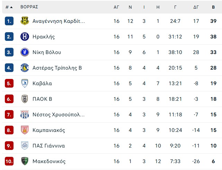Click the Ηρακλής club logo
This screenshot has width=222, height=170.
(x=25, y=37)
